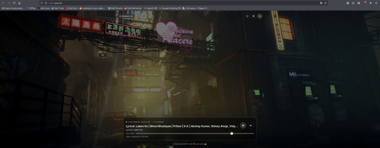The image size is (380, 148).
Task: Open the Exploit-DB bookmark
Action: pos(150,8)
